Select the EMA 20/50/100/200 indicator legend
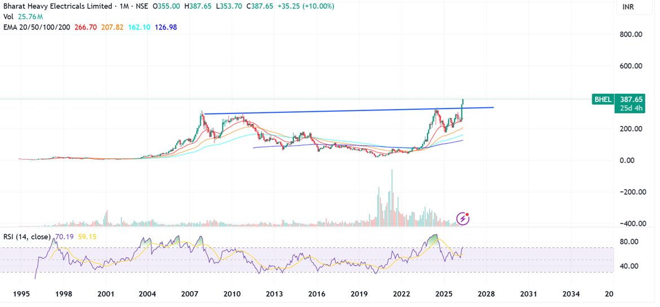The width and height of the screenshot is (660, 307). click(x=37, y=27)
